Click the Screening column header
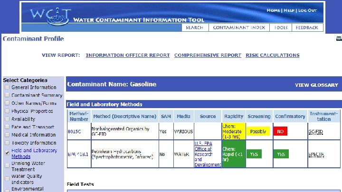The width and height of the screenshot is (342, 192). [x=259, y=116]
